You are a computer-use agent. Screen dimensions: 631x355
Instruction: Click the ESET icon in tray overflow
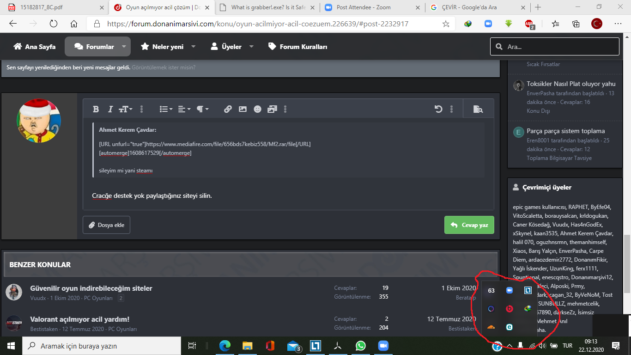(x=510, y=327)
